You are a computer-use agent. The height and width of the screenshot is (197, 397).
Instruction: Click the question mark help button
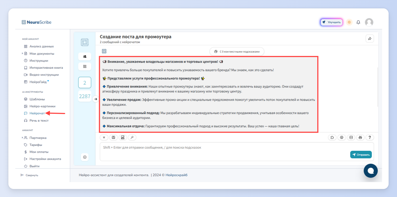[x=370, y=137]
